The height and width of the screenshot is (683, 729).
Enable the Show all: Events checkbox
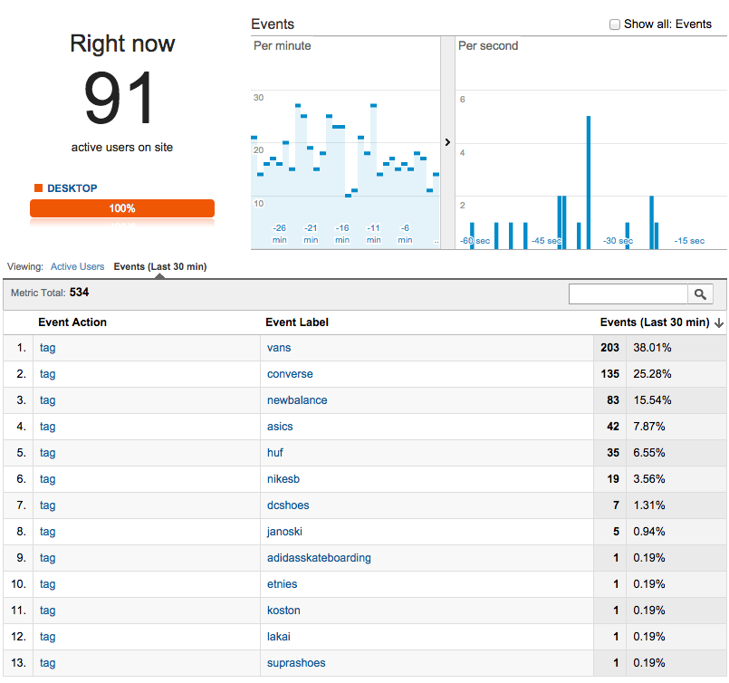click(x=615, y=24)
